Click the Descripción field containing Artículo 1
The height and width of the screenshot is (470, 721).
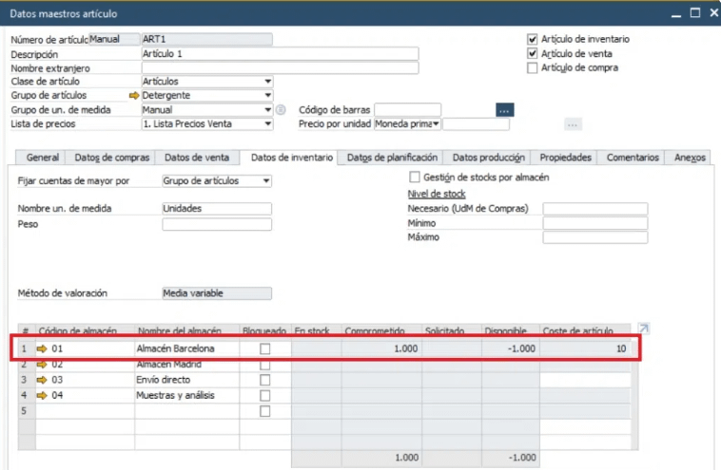tap(279, 54)
